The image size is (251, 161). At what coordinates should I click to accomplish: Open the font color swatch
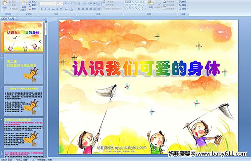pos(72,9)
